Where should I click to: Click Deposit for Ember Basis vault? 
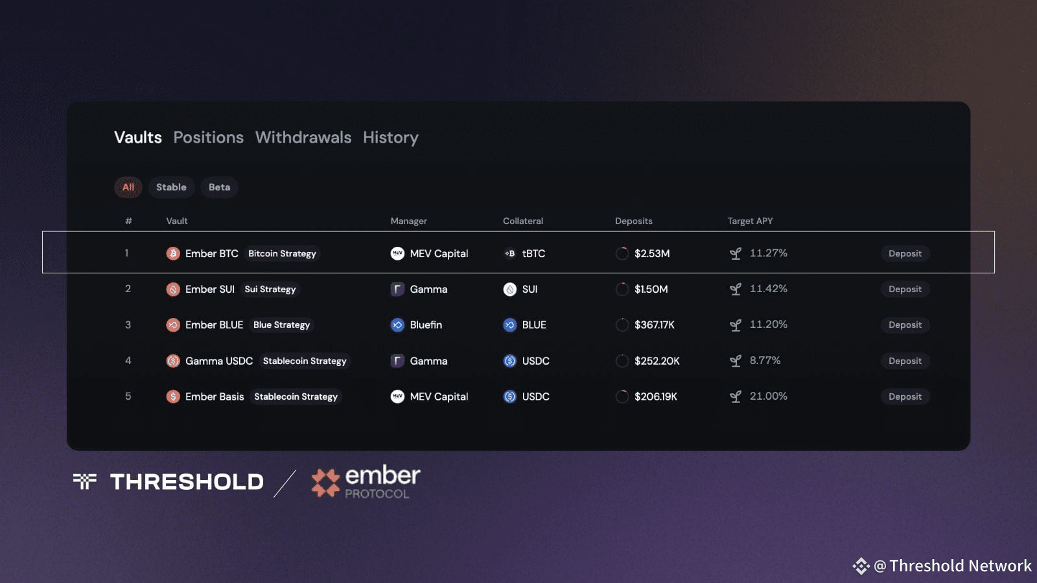coord(905,396)
